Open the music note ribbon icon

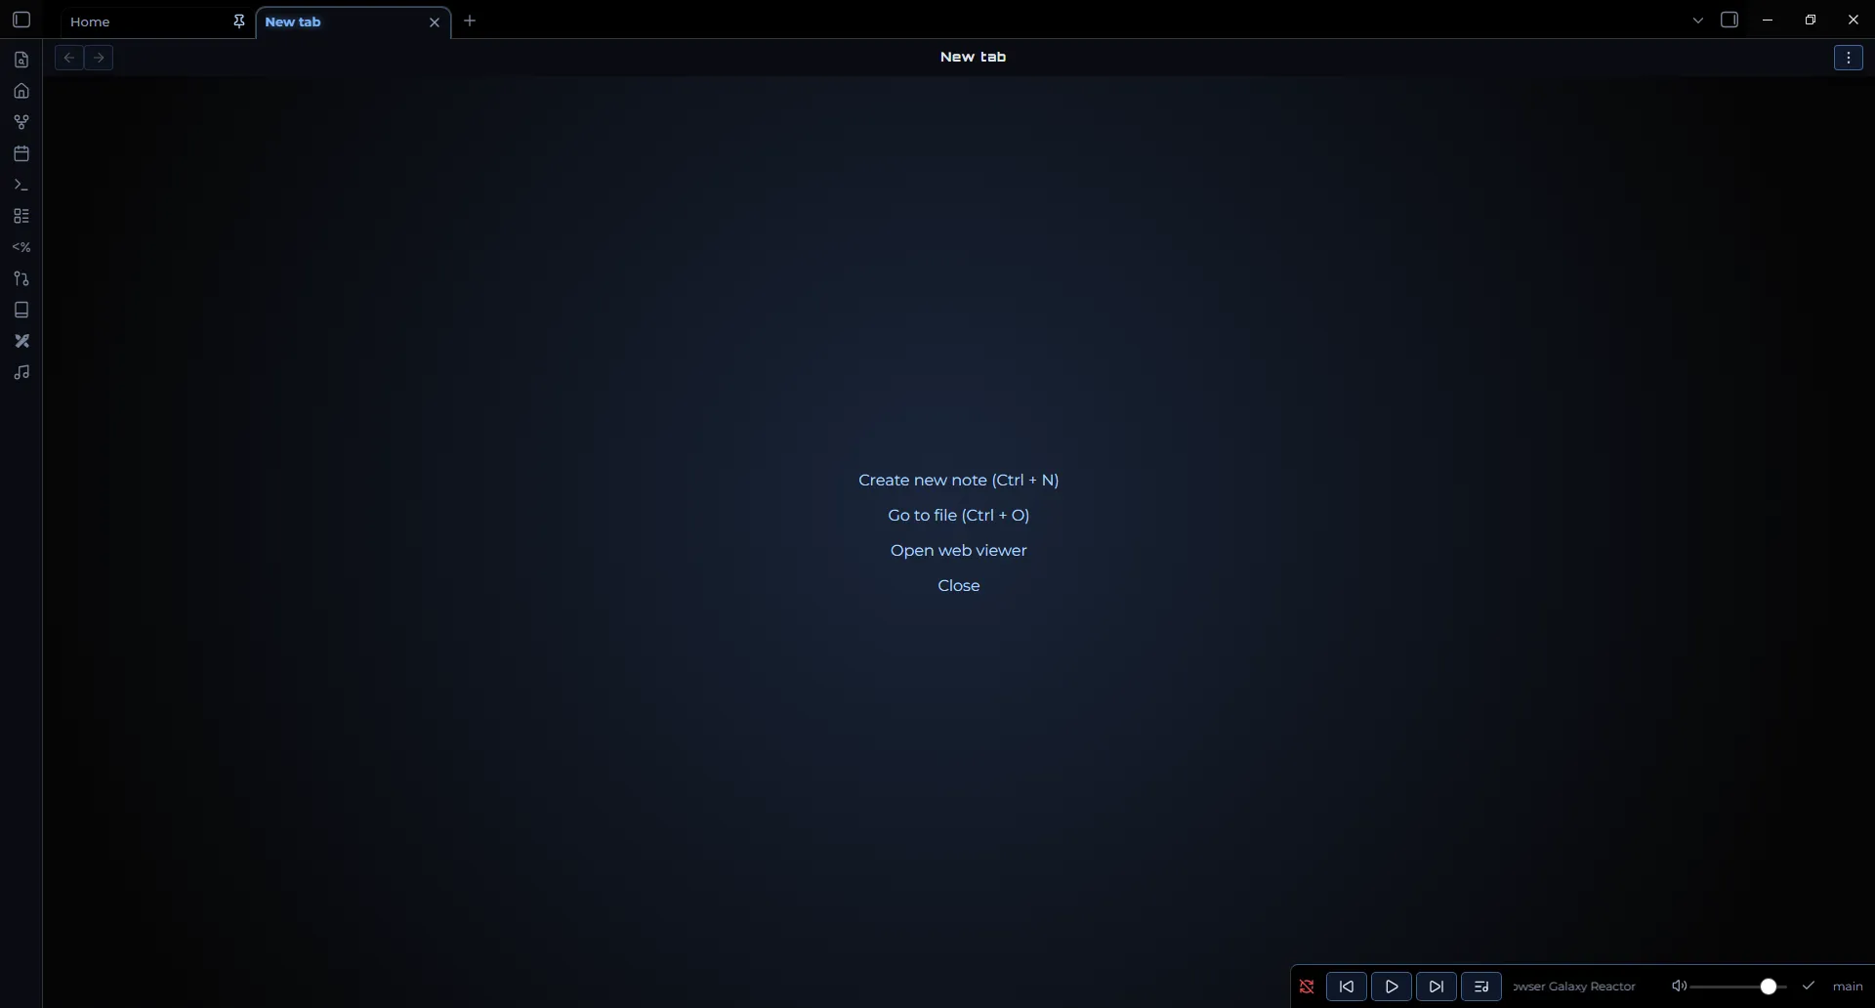[x=21, y=372]
